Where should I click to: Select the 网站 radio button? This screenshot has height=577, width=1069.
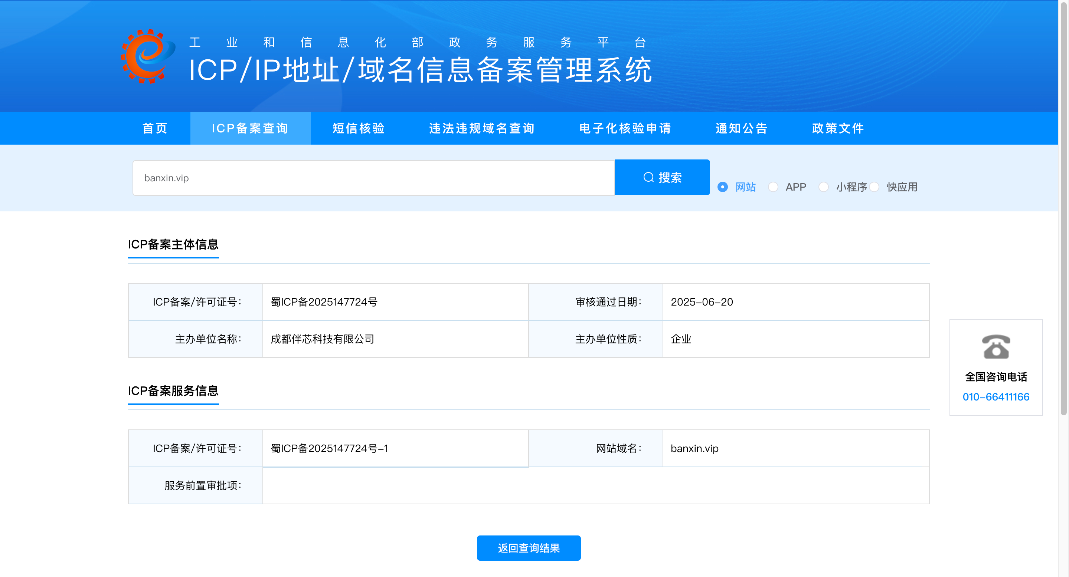[x=722, y=187]
